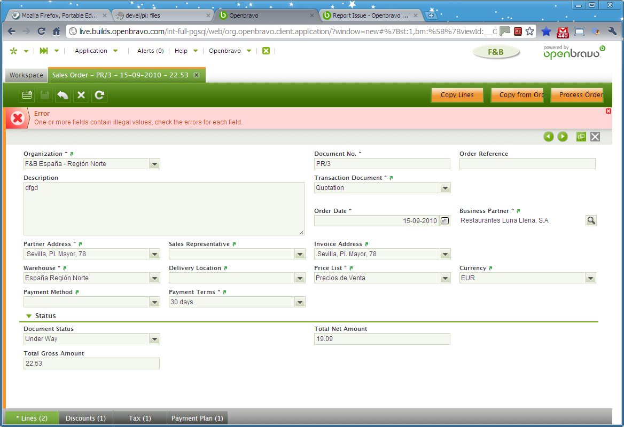Go to previous record arrow
The image size is (624, 427).
(549, 137)
